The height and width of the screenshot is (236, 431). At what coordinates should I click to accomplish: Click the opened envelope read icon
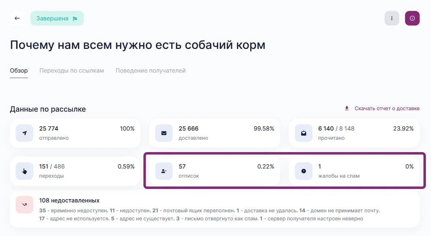(x=304, y=133)
